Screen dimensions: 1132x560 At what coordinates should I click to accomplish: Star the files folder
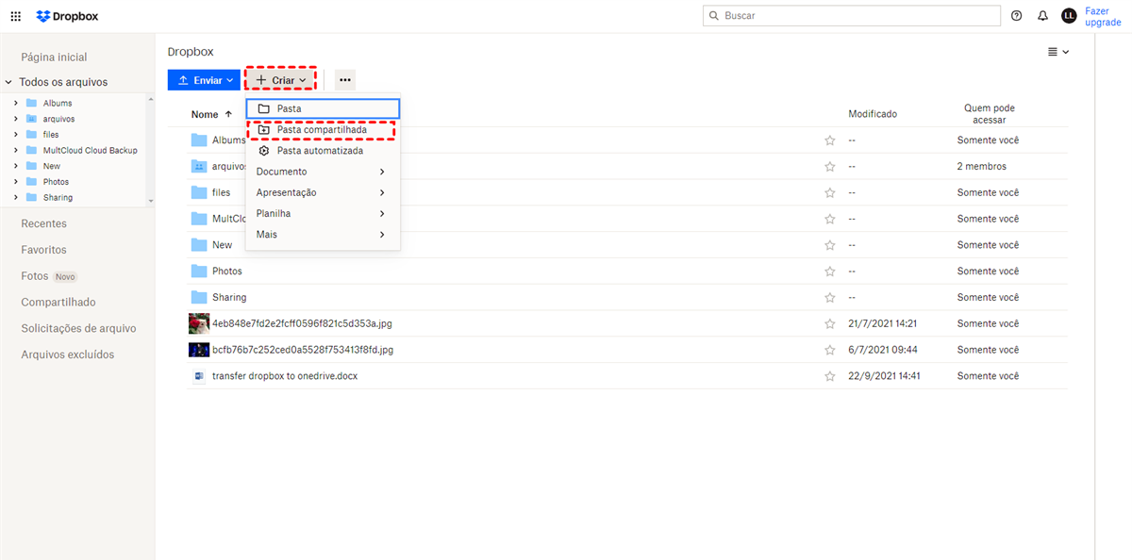[x=830, y=192]
